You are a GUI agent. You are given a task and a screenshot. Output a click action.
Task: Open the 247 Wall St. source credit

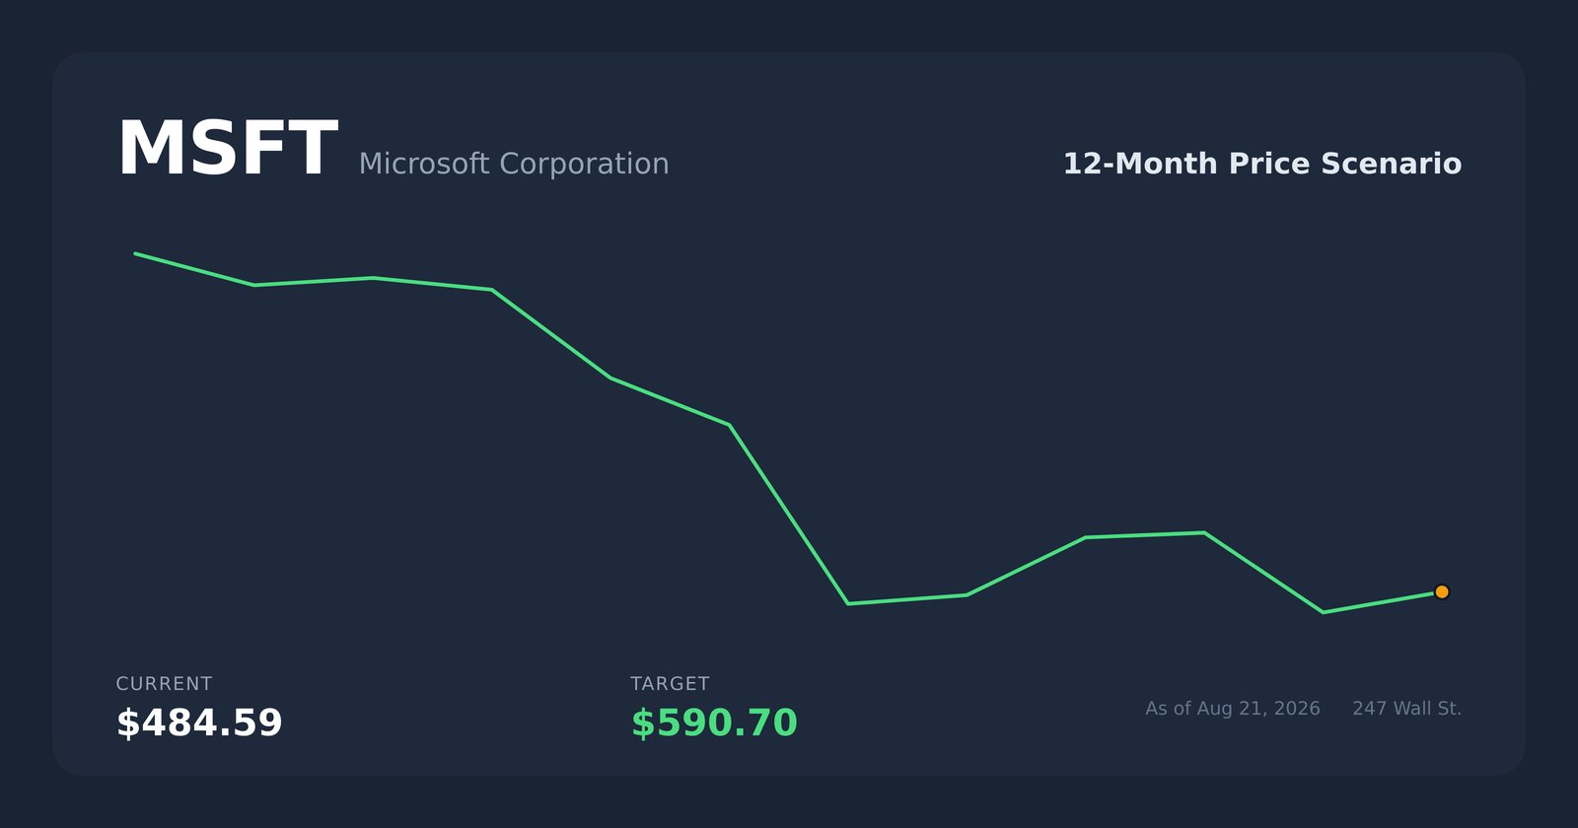point(1407,709)
